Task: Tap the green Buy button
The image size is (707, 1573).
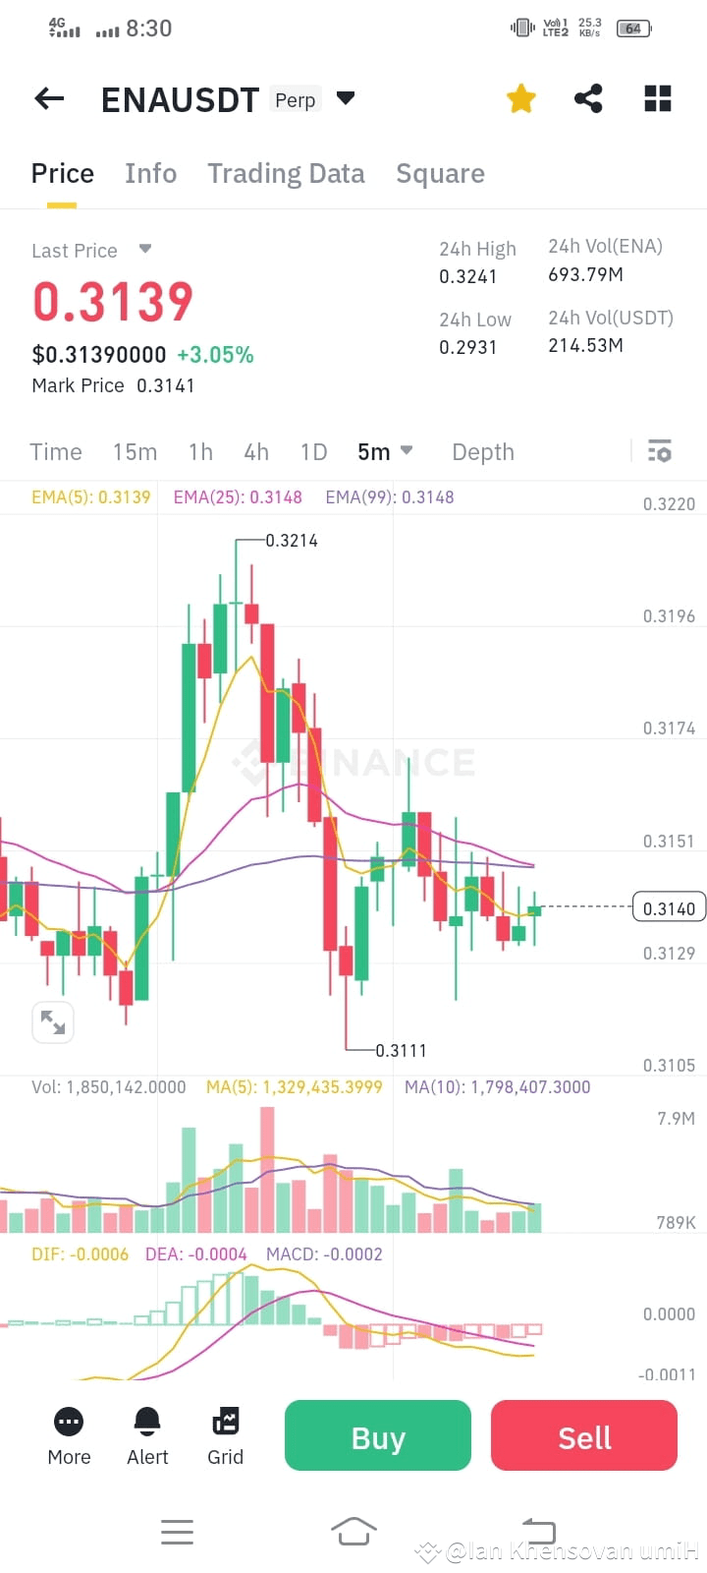Action: (378, 1436)
